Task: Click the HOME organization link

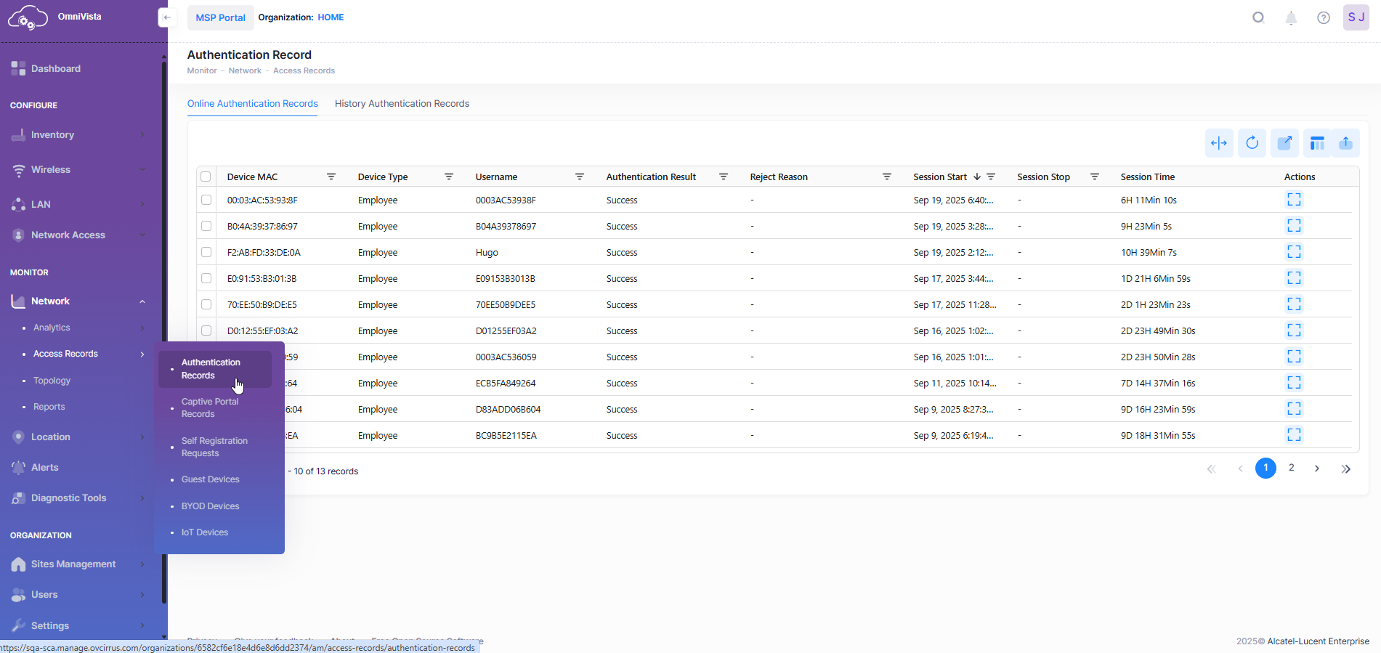Action: [x=331, y=17]
